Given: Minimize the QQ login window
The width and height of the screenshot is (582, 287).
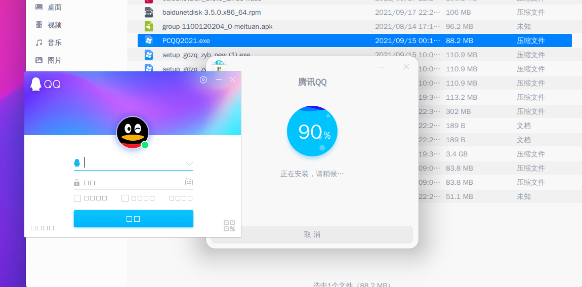Looking at the screenshot, I should coord(219,80).
